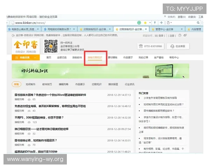Select the 印刷知识 category filter

point(97,84)
